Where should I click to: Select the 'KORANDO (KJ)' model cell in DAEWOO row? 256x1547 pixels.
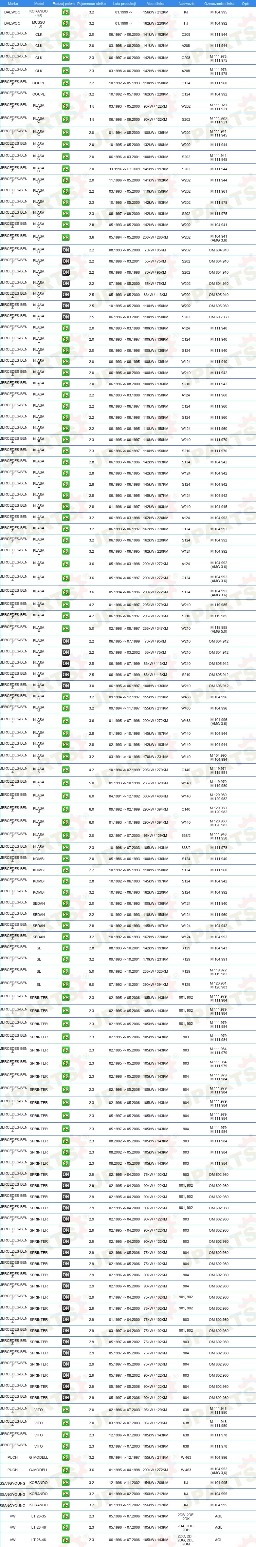pos(38,12)
